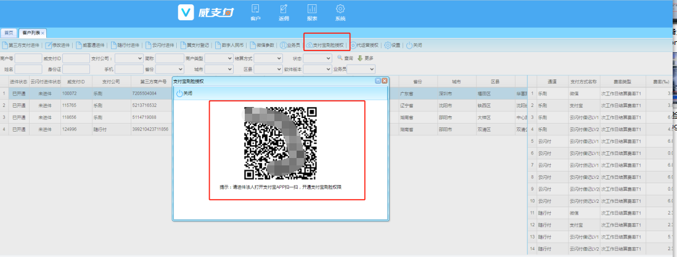Open 设置 from the toolbar
This screenshot has height=257, width=677.
[x=392, y=45]
